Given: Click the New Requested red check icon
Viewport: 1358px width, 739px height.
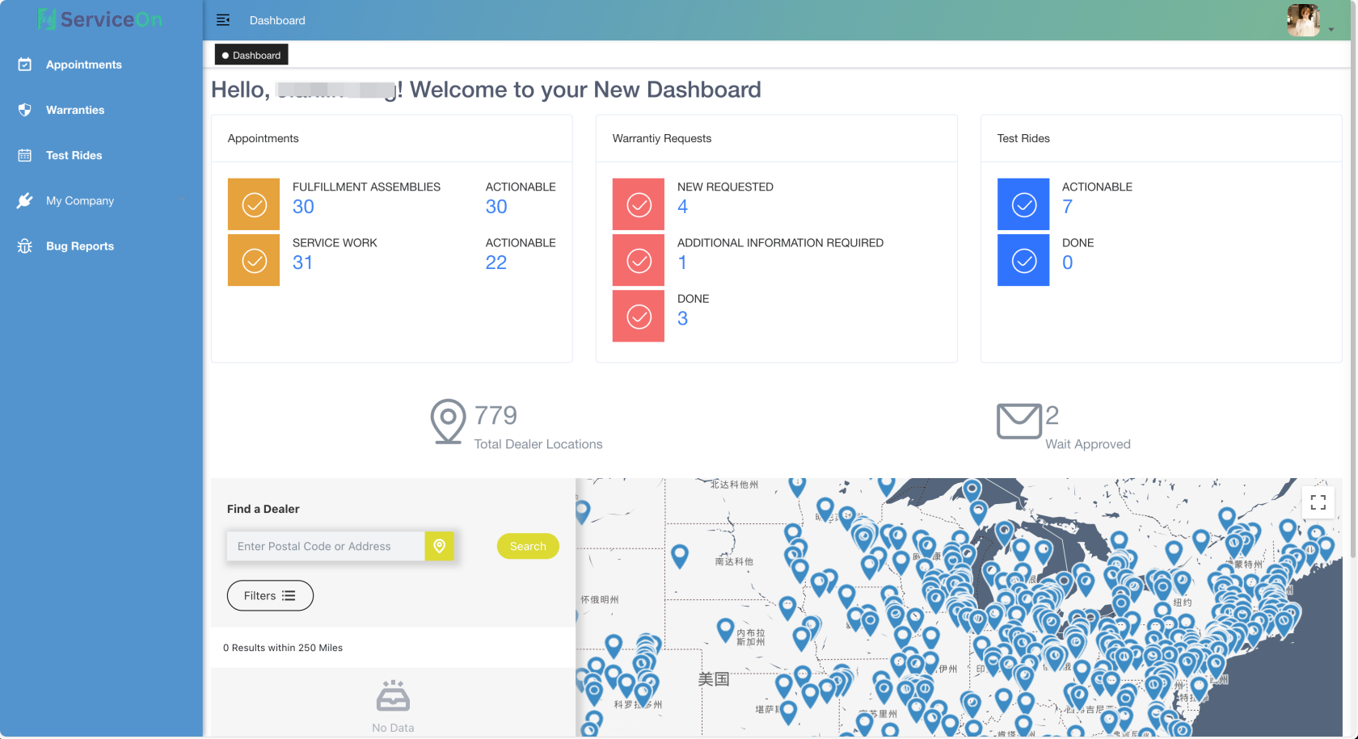Looking at the screenshot, I should pos(639,204).
